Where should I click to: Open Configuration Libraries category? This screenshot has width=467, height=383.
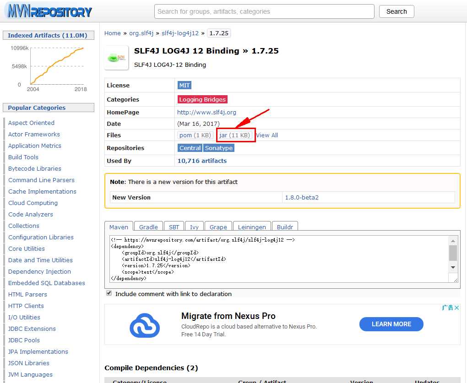click(41, 237)
